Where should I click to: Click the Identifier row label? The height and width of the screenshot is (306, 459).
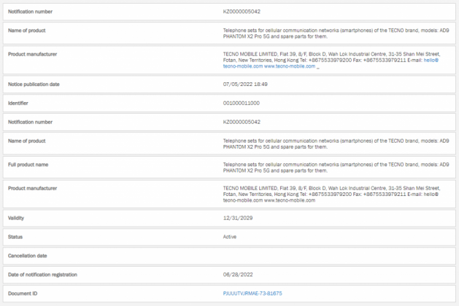tap(18, 103)
